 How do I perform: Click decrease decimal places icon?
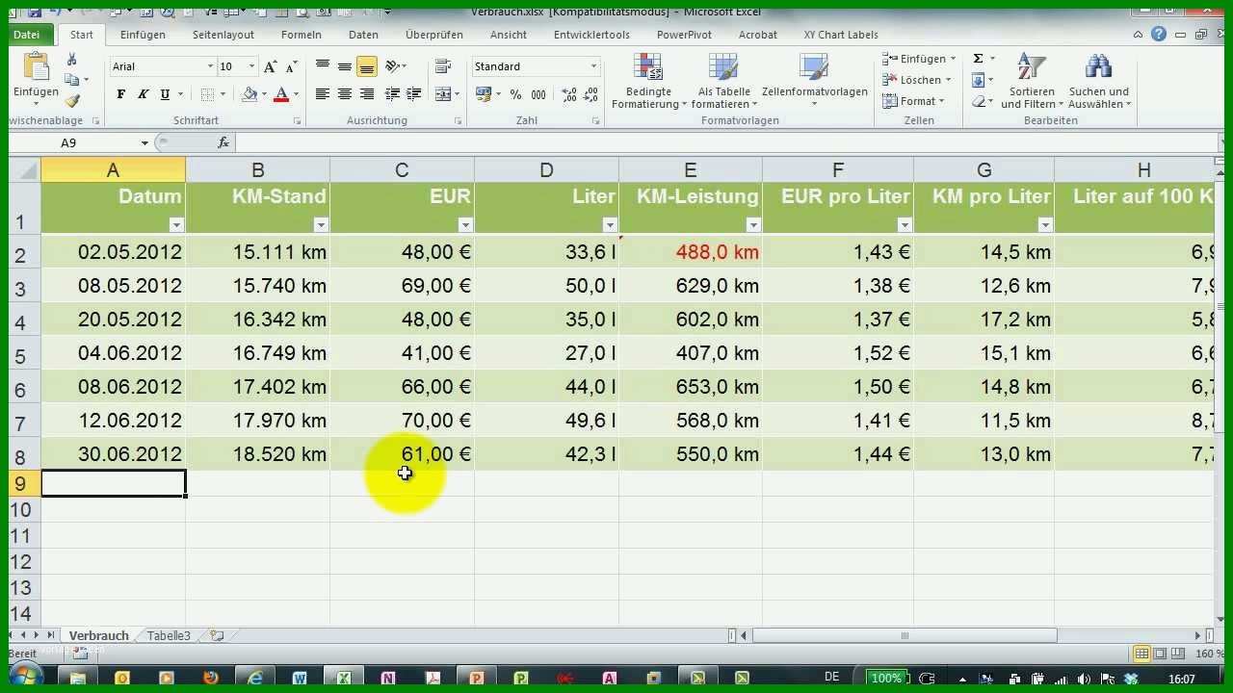pyautogui.click(x=590, y=94)
